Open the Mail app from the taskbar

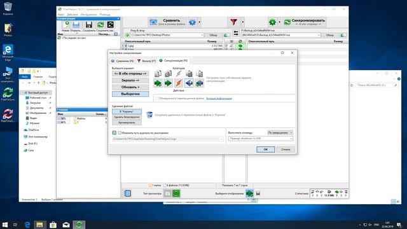66,225
